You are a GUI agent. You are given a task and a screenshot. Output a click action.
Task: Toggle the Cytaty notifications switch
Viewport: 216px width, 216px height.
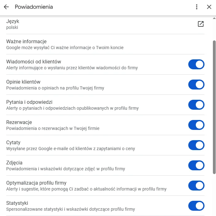(x=196, y=145)
